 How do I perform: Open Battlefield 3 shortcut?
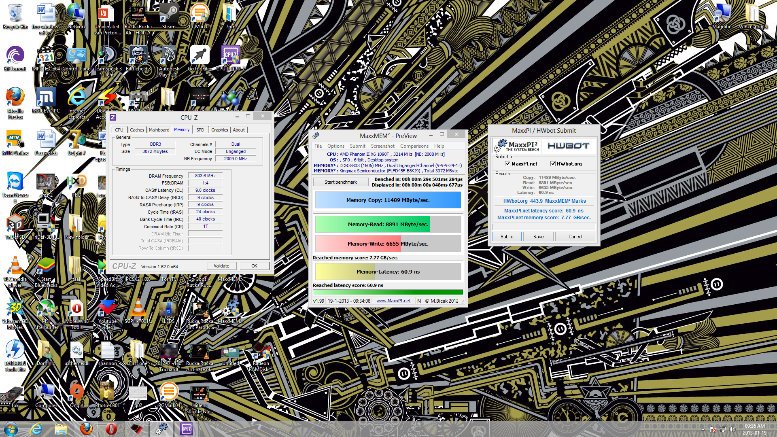tap(138, 58)
